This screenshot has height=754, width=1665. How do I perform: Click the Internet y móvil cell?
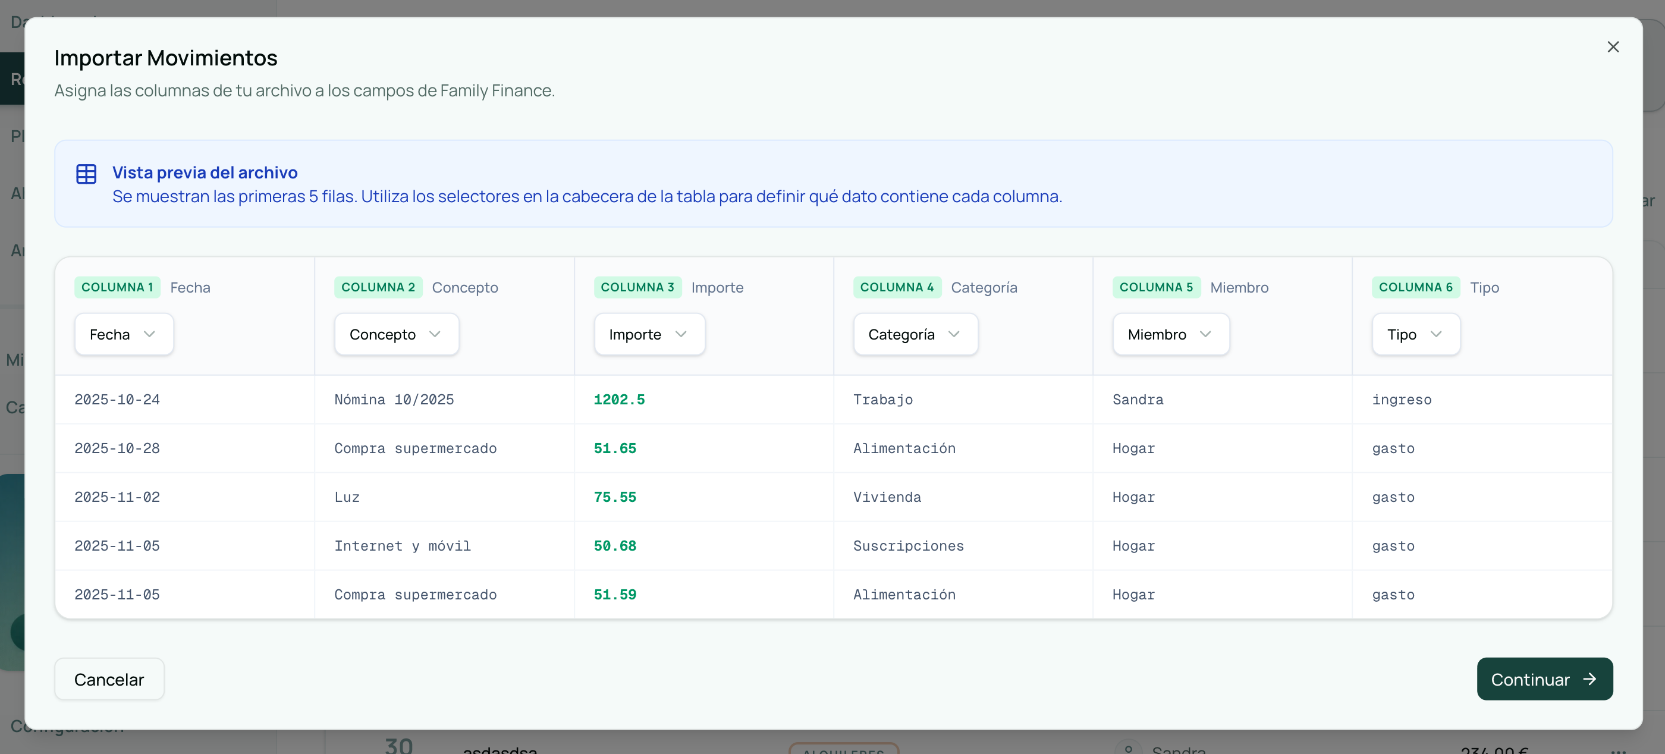tap(402, 545)
